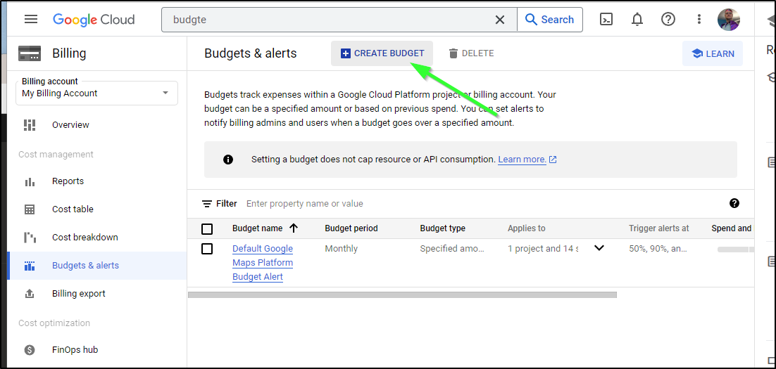776x369 pixels.
Task: Activate Cloud Shell terminal icon
Action: (606, 19)
